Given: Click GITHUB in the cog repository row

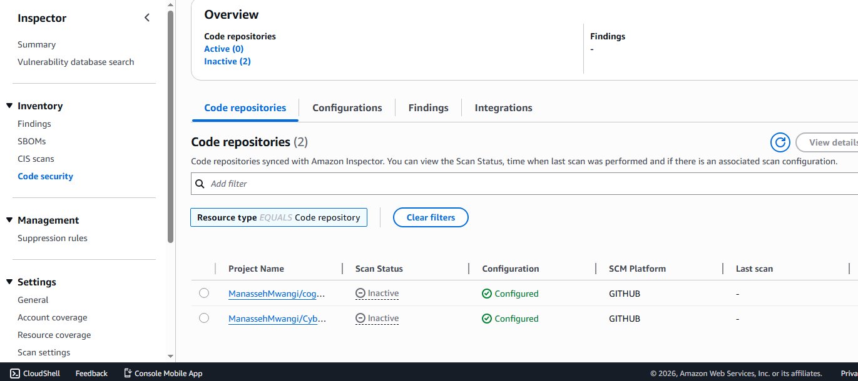Looking at the screenshot, I should pos(625,294).
